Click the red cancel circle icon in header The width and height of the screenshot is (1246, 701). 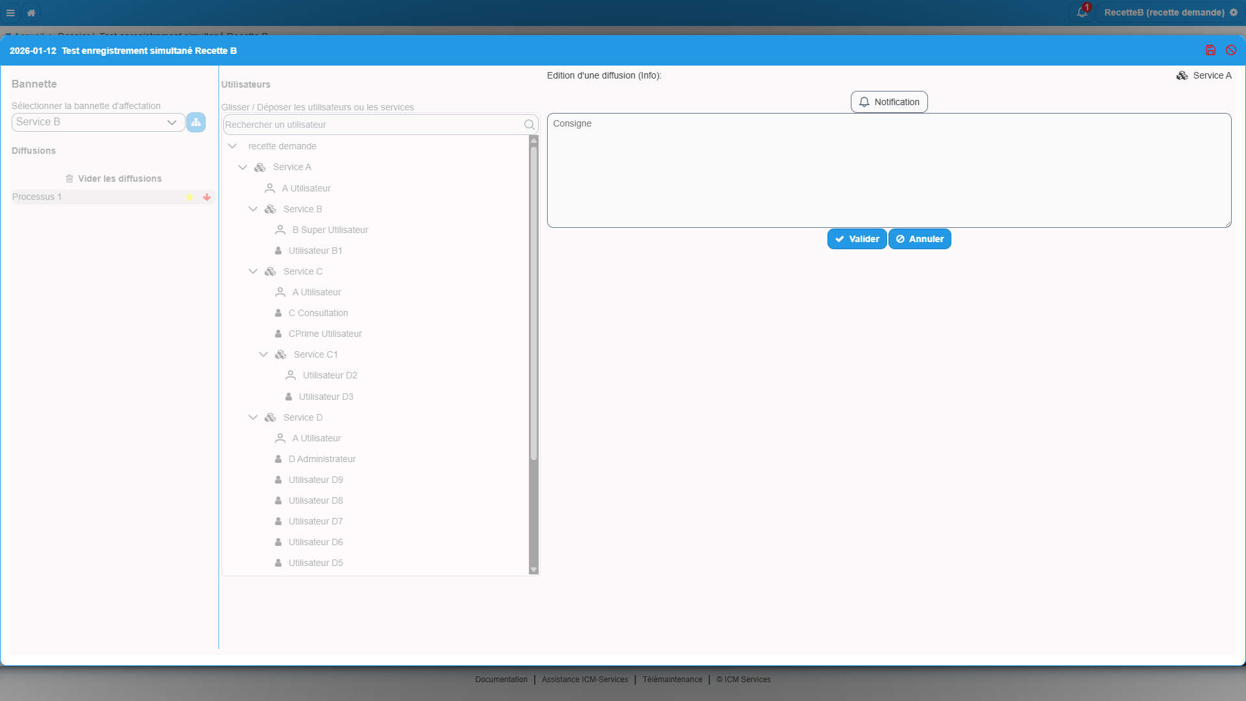click(1231, 50)
